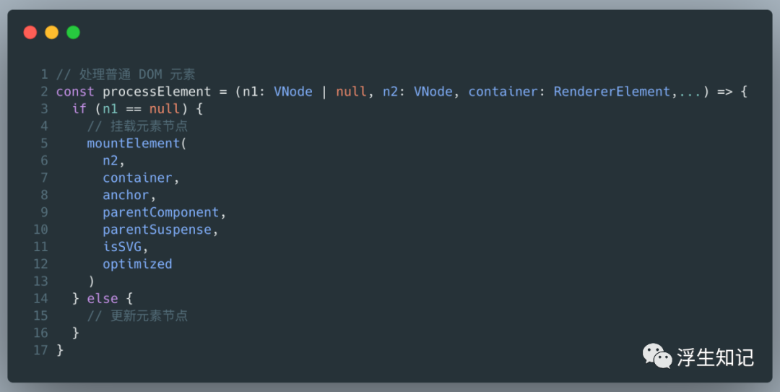Click the else keyword on line 14

(102, 298)
